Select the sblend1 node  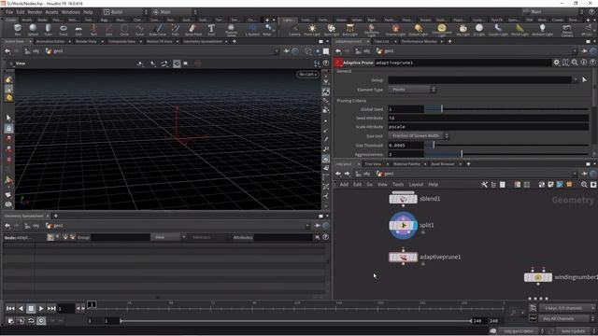pos(403,199)
